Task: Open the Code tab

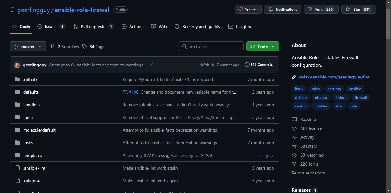Action: (21, 27)
